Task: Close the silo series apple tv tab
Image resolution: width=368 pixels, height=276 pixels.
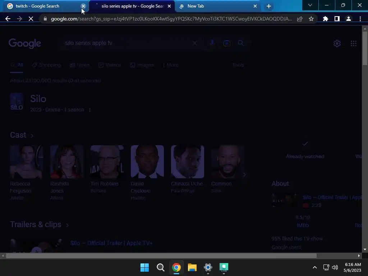Action: tap(169, 6)
